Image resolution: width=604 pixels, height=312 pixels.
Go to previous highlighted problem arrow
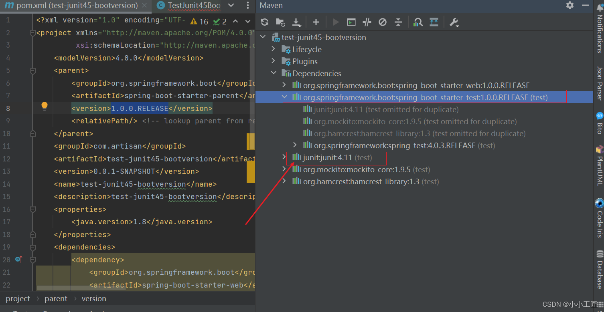tap(235, 21)
